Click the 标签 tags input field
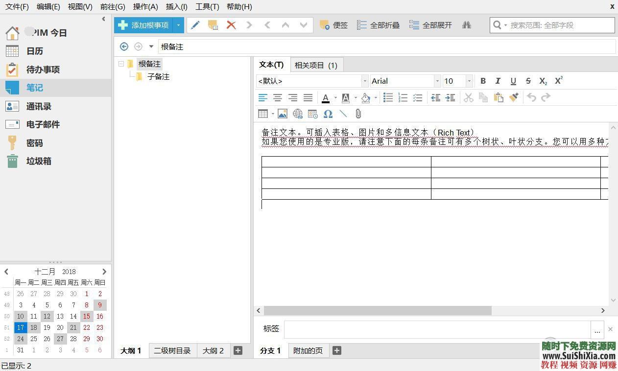 point(437,330)
